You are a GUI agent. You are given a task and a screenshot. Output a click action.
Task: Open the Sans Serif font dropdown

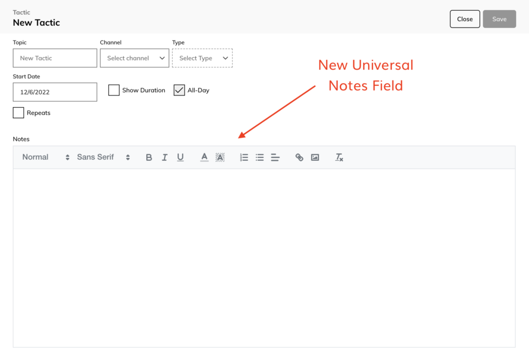(x=103, y=157)
